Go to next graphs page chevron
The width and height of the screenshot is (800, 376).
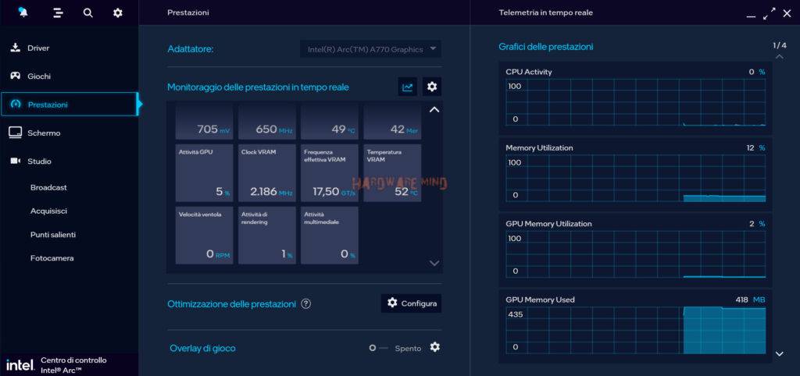point(779,353)
